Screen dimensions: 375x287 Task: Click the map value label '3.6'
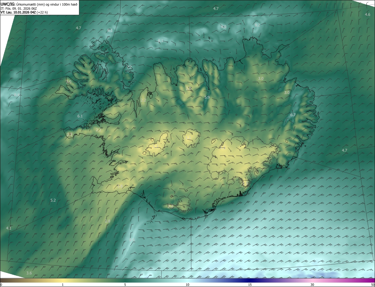[x=29, y=273]
